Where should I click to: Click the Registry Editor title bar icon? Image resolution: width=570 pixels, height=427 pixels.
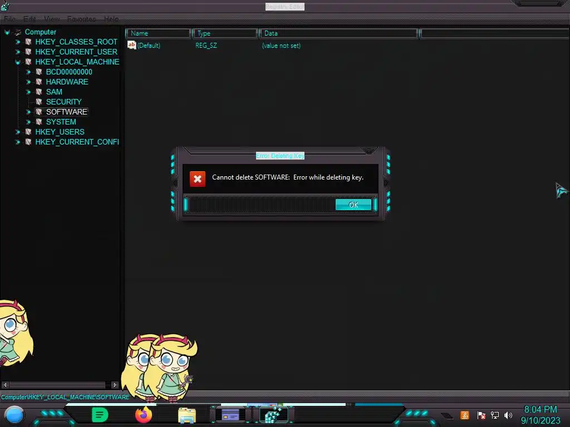click(5, 6)
